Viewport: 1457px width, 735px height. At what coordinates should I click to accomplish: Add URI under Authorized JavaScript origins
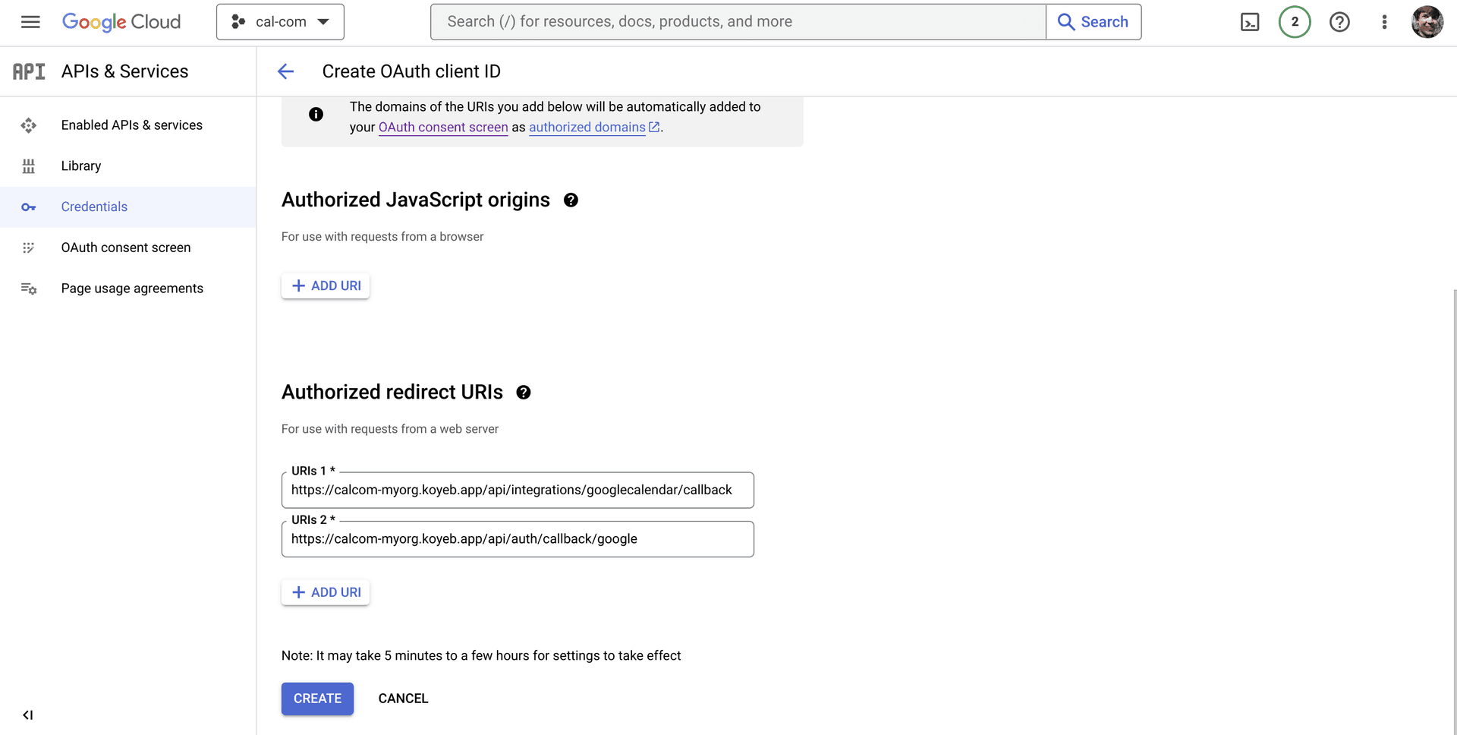(x=326, y=286)
